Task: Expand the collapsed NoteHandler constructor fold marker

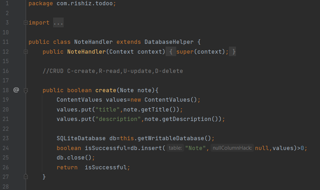Action: pyautogui.click(x=26, y=52)
